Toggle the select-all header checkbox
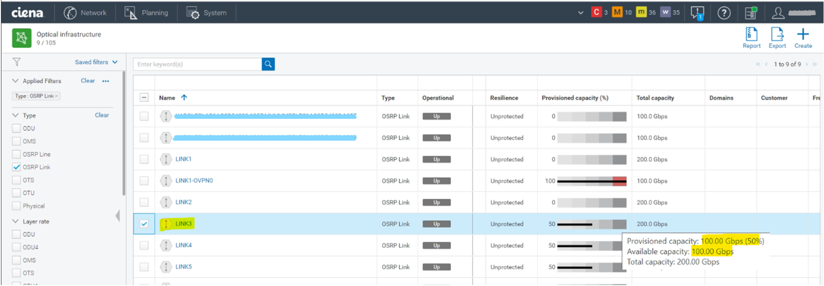This screenshot has height=286, width=824. 144,98
